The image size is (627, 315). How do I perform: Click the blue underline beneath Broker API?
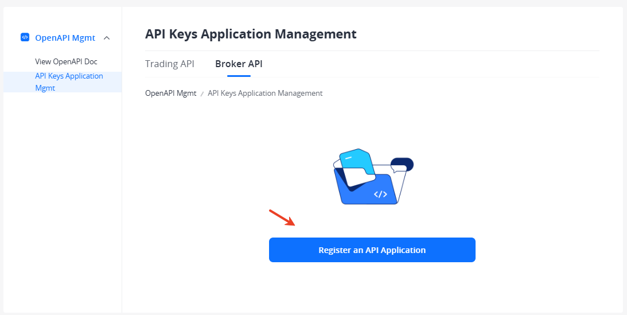coord(239,76)
